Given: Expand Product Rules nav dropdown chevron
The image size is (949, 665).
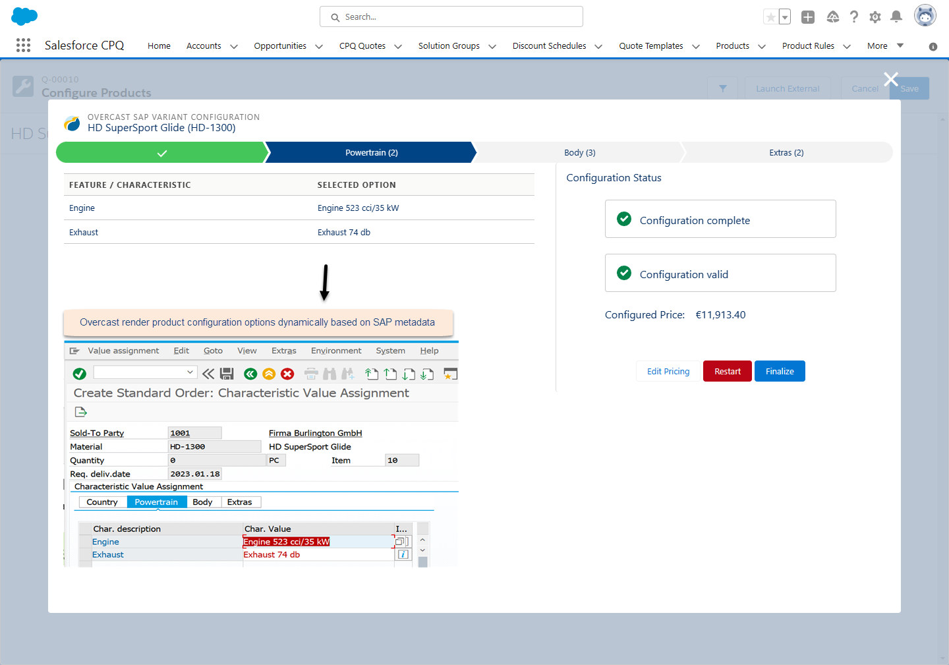Looking at the screenshot, I should coord(847,46).
